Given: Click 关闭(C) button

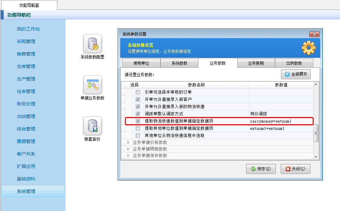Looking at the screenshot, I should point(295,169).
